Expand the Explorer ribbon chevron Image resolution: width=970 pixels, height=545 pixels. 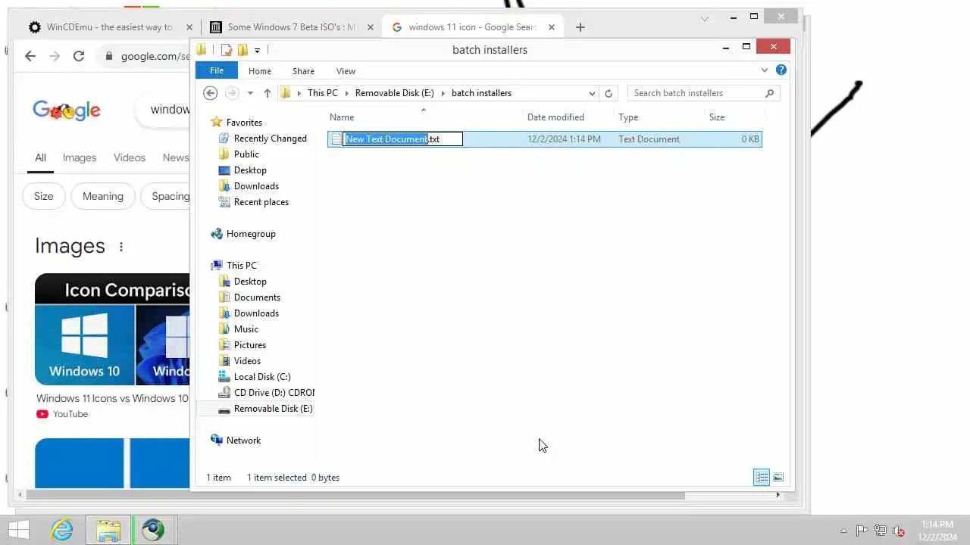tap(765, 70)
